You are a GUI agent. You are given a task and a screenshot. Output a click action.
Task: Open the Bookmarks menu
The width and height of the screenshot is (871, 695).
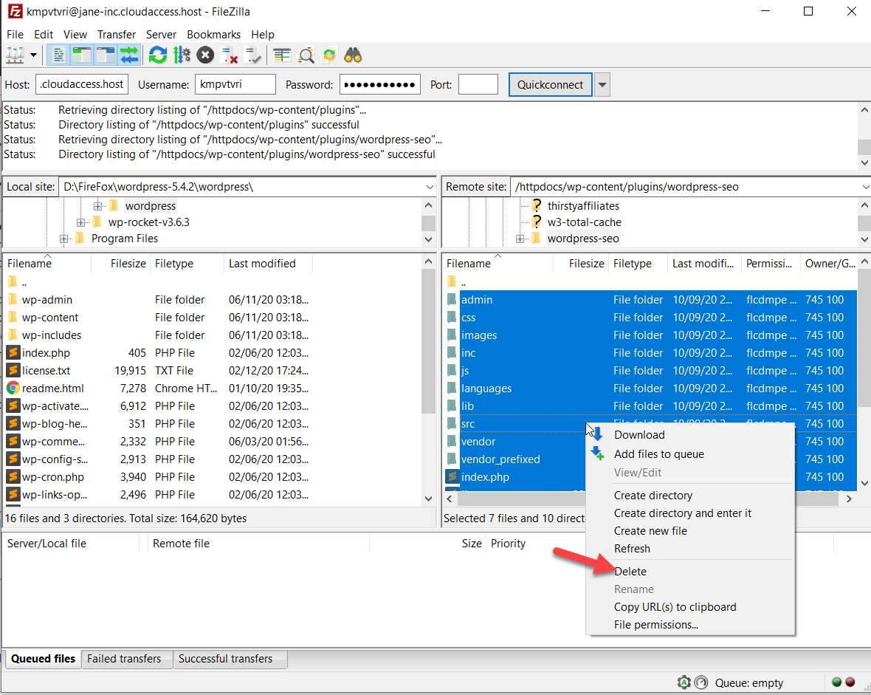click(214, 35)
